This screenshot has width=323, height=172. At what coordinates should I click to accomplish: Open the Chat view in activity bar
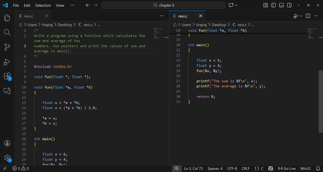(x=7, y=91)
